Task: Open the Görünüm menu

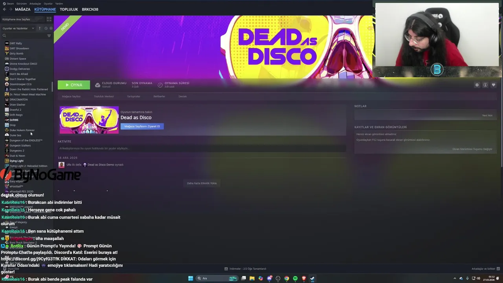Action: [x=21, y=4]
